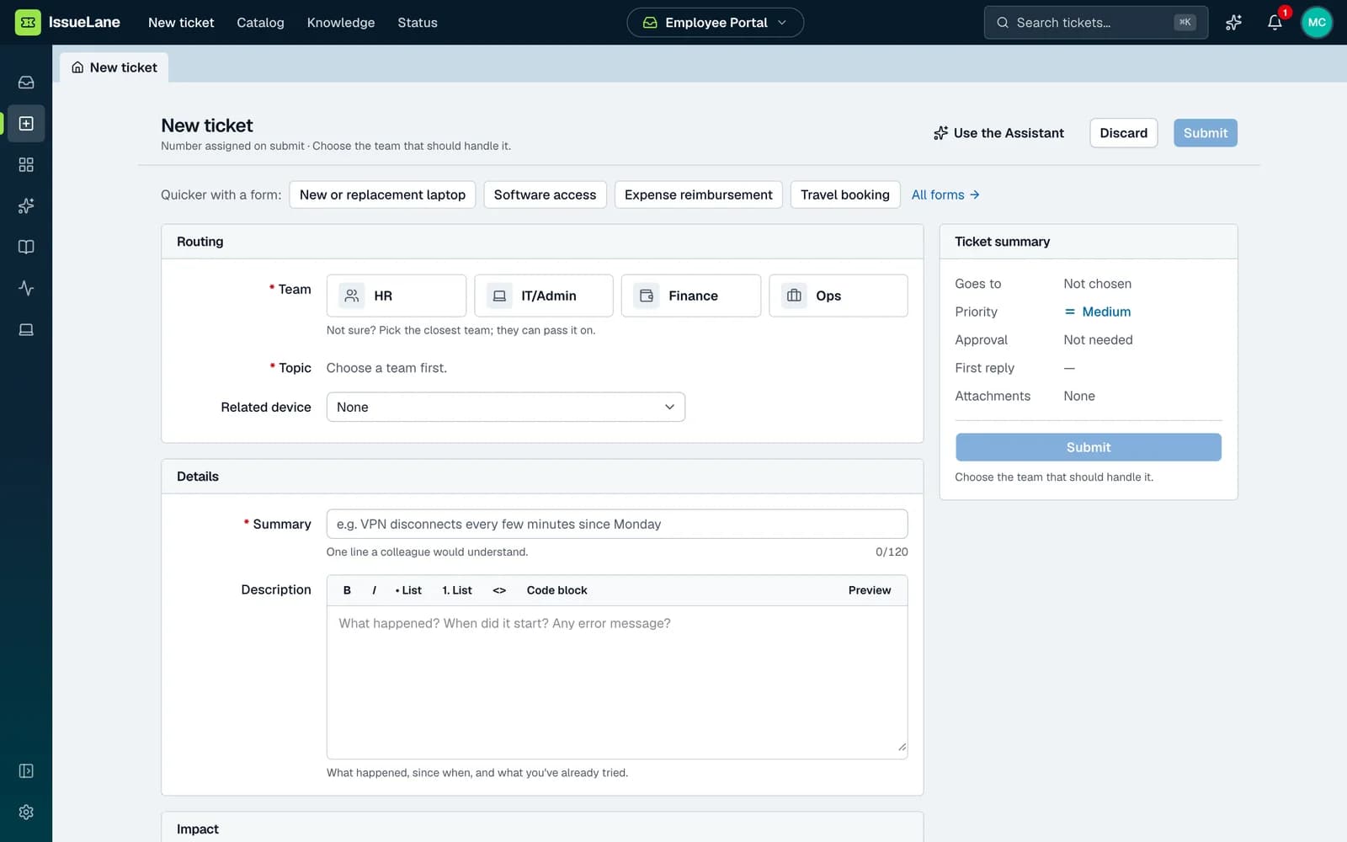Open the Employee Portal switcher
The image size is (1347, 842).
[x=715, y=23]
